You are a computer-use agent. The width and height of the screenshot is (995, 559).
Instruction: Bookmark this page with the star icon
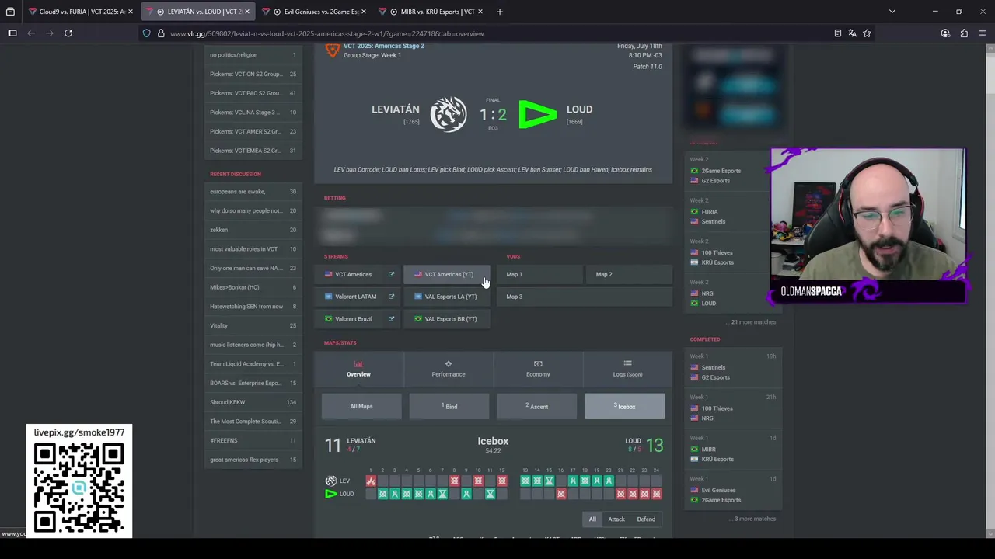click(x=867, y=33)
